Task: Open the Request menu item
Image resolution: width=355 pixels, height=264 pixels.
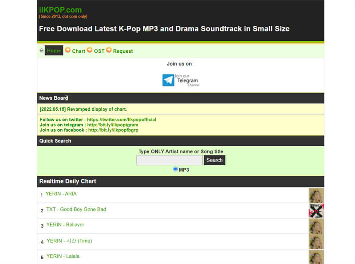Action: click(123, 51)
